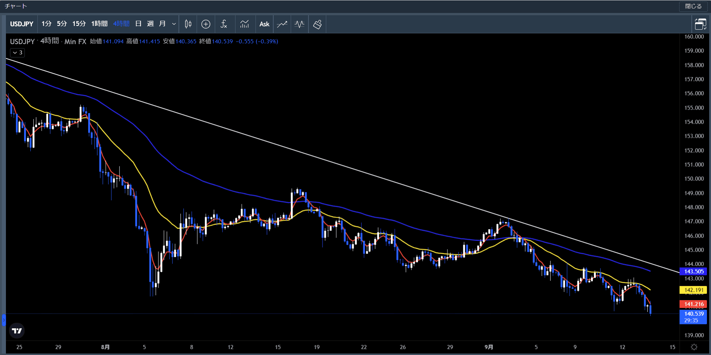Click the USDJPY symbol selector

click(22, 24)
